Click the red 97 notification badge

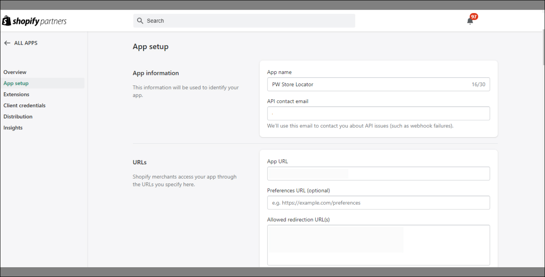click(x=474, y=17)
